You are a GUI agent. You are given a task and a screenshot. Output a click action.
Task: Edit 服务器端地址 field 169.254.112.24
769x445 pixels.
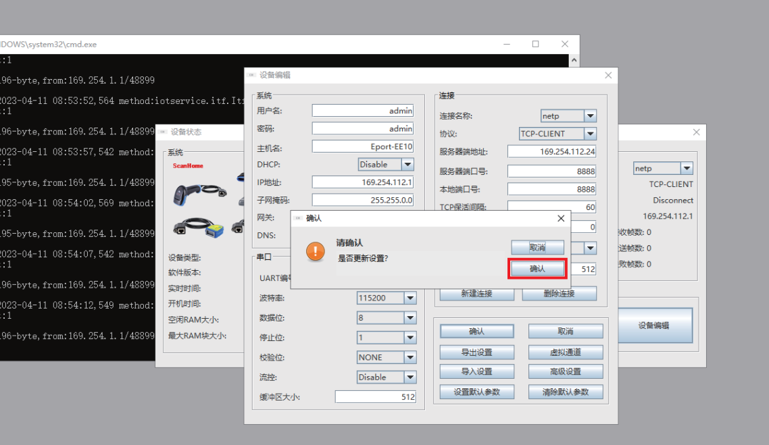551,151
